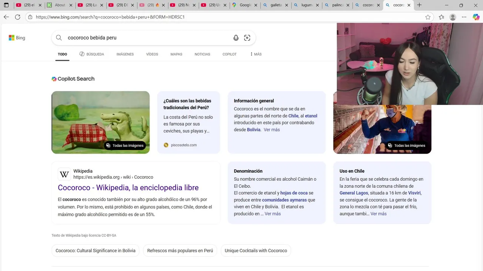Select the IMÁGENES tab
This screenshot has width=483, height=271.
coord(125,54)
